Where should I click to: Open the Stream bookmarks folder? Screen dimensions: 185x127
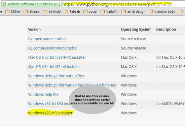[32, 11]
